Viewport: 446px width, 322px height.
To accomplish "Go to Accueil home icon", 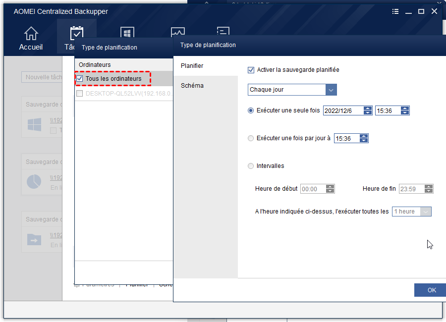I will (x=31, y=34).
